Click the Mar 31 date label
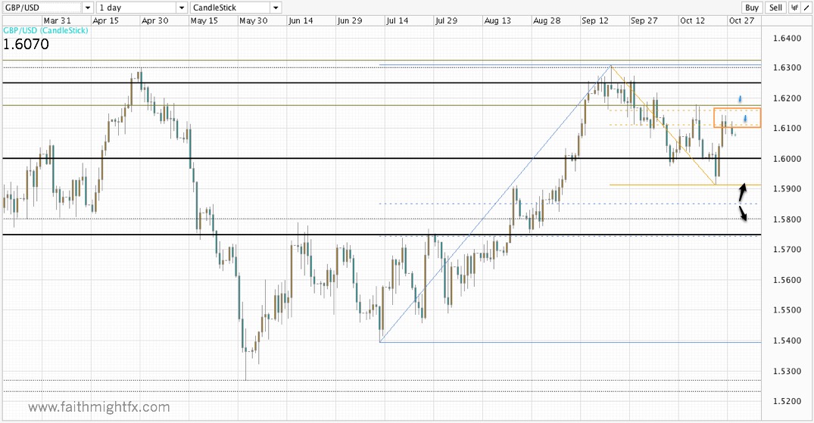 [x=57, y=20]
